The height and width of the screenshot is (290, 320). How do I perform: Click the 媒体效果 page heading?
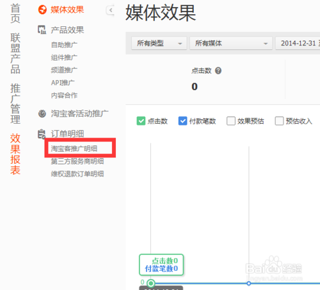[x=161, y=13]
